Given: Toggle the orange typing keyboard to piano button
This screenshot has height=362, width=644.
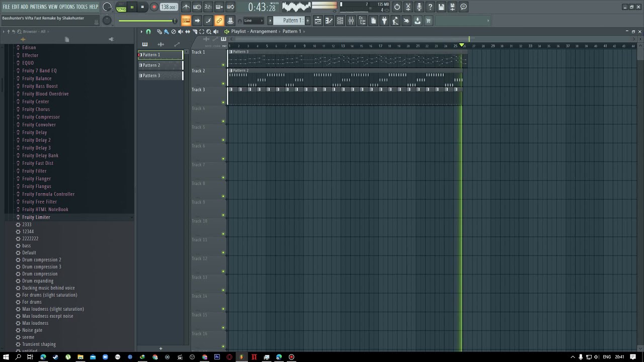Looking at the screenshot, I should 186,21.
